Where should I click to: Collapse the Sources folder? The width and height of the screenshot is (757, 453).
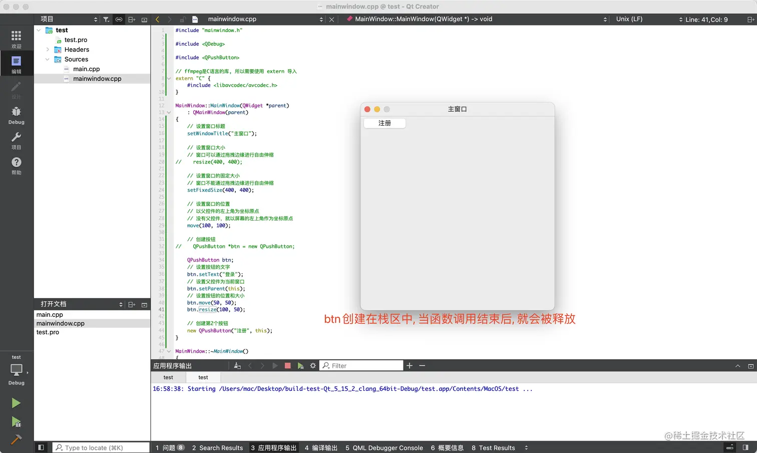tap(48, 59)
